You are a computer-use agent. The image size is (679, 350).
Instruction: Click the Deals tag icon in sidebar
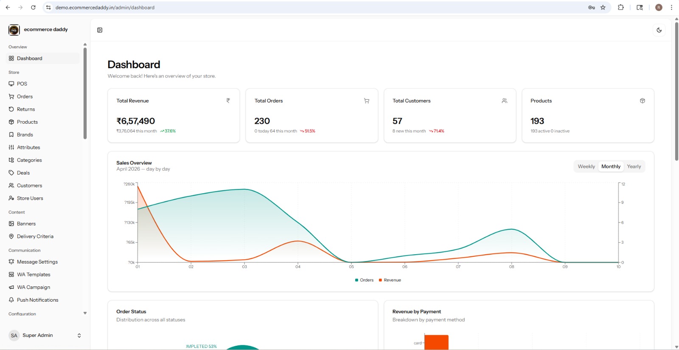coord(11,173)
